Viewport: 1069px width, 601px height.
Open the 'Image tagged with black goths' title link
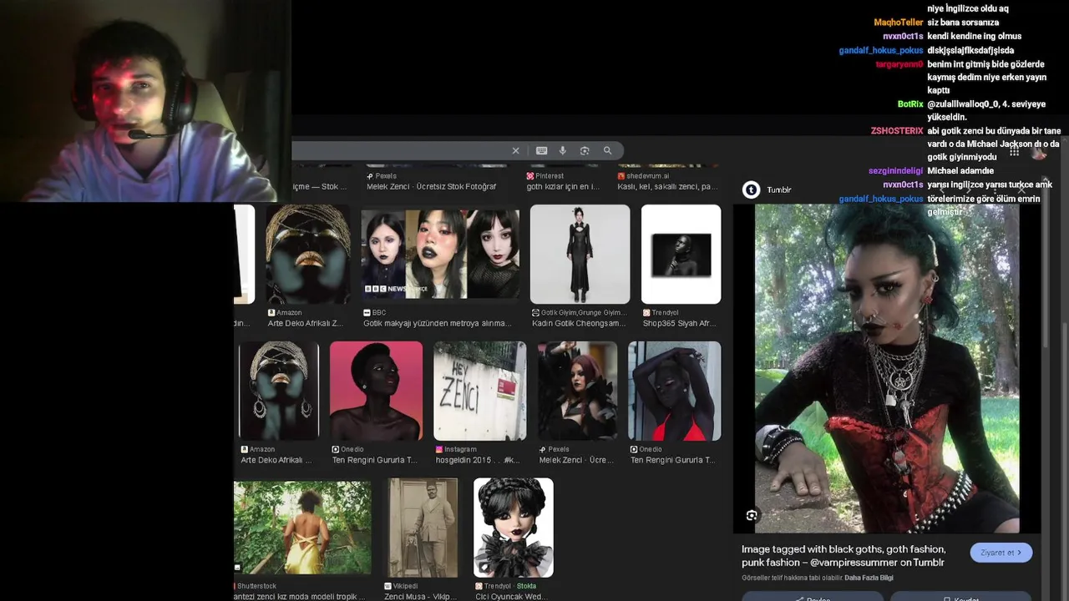coord(844,556)
